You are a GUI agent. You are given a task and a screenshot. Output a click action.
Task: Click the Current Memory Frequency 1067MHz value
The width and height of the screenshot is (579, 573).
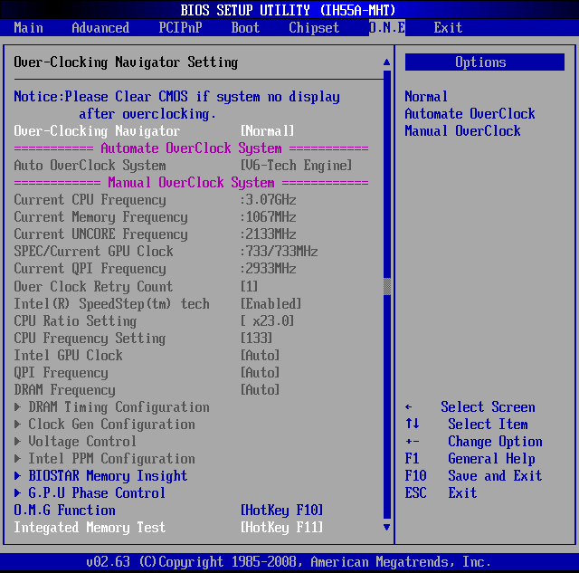(x=268, y=217)
